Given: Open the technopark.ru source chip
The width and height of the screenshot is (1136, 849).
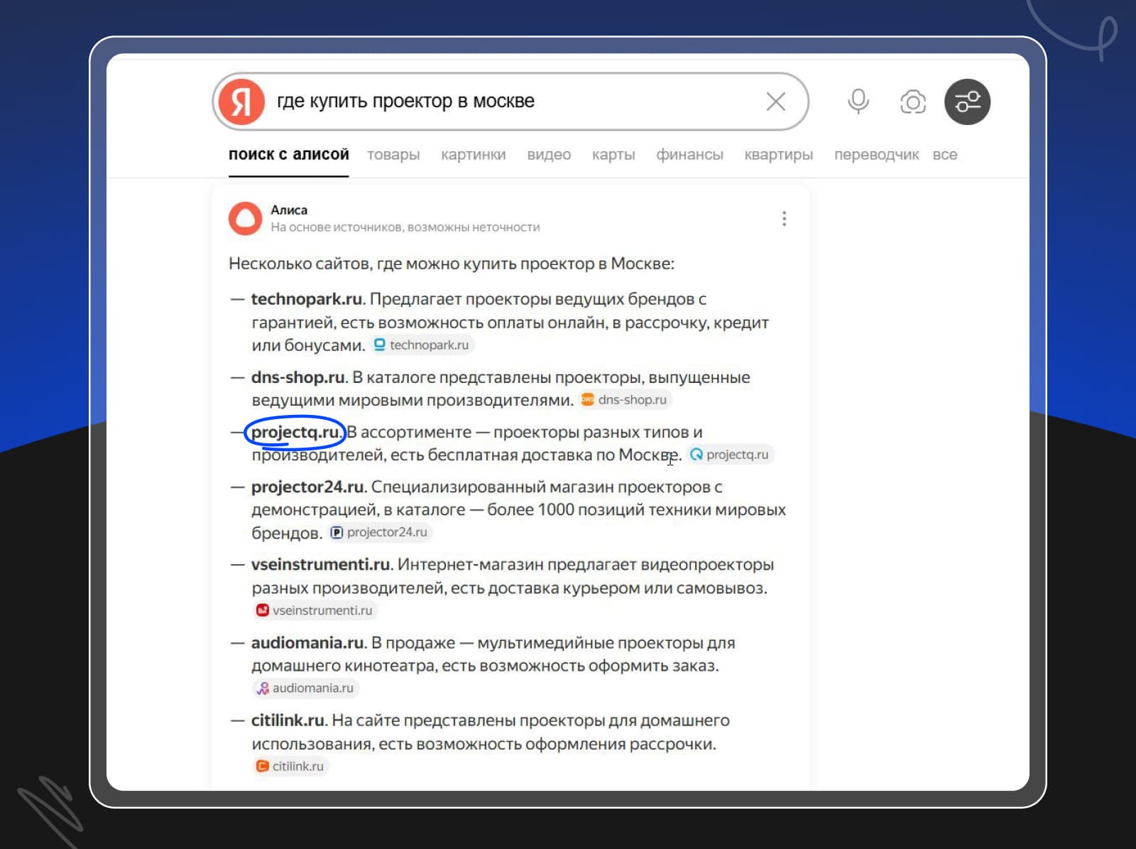Looking at the screenshot, I should click(x=423, y=345).
